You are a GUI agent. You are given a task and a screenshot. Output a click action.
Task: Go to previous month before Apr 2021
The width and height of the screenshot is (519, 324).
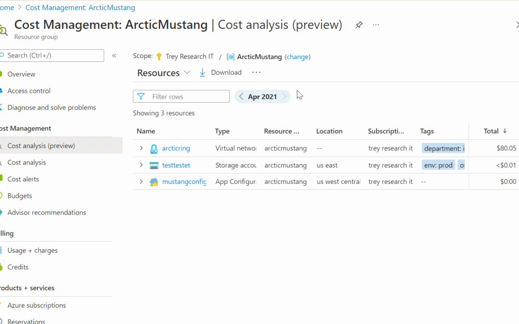tap(241, 96)
